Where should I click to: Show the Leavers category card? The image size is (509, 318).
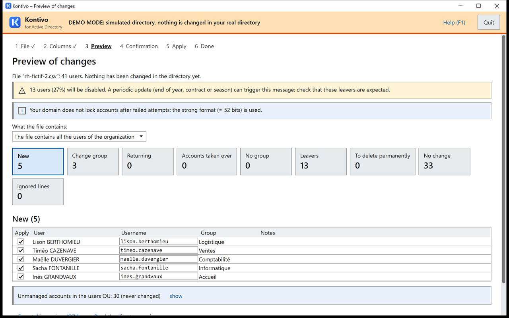(321, 161)
